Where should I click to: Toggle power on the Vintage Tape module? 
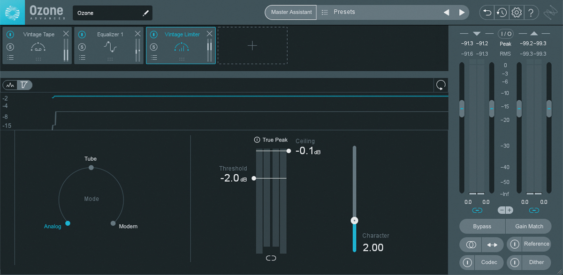[x=10, y=34]
